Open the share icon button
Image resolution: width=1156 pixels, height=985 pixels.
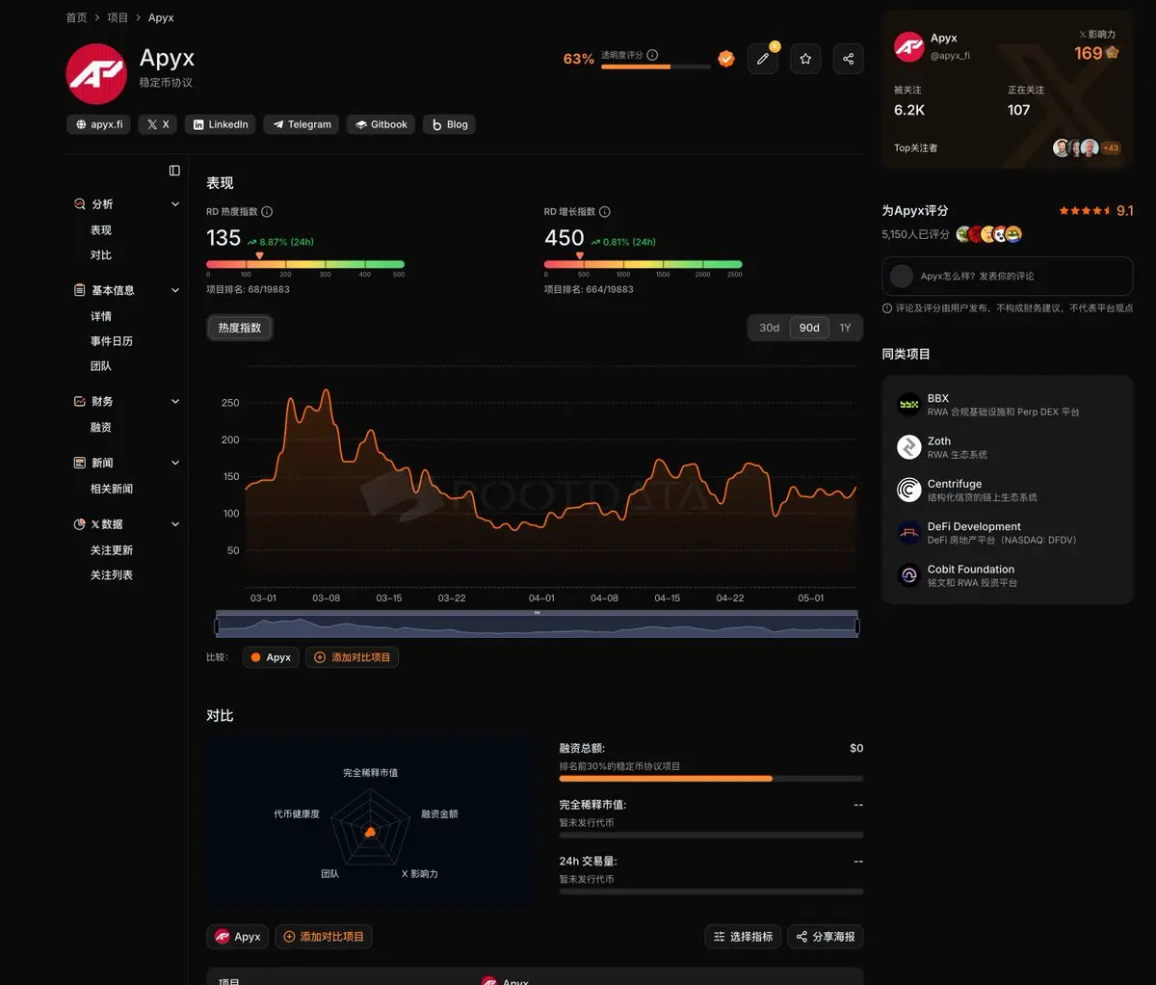tap(848, 59)
